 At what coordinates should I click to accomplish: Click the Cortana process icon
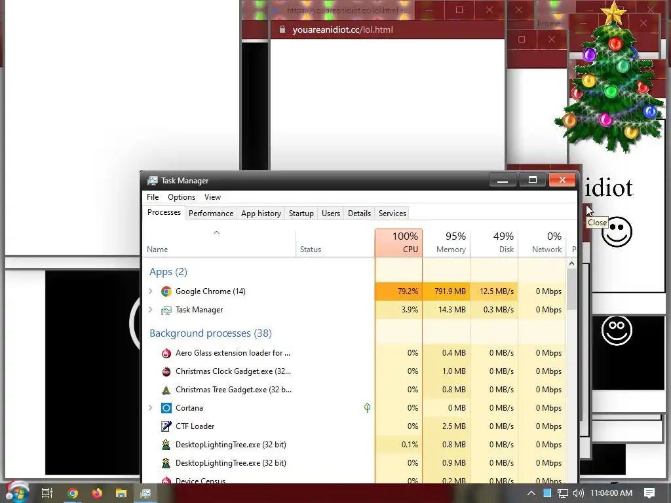(x=166, y=408)
